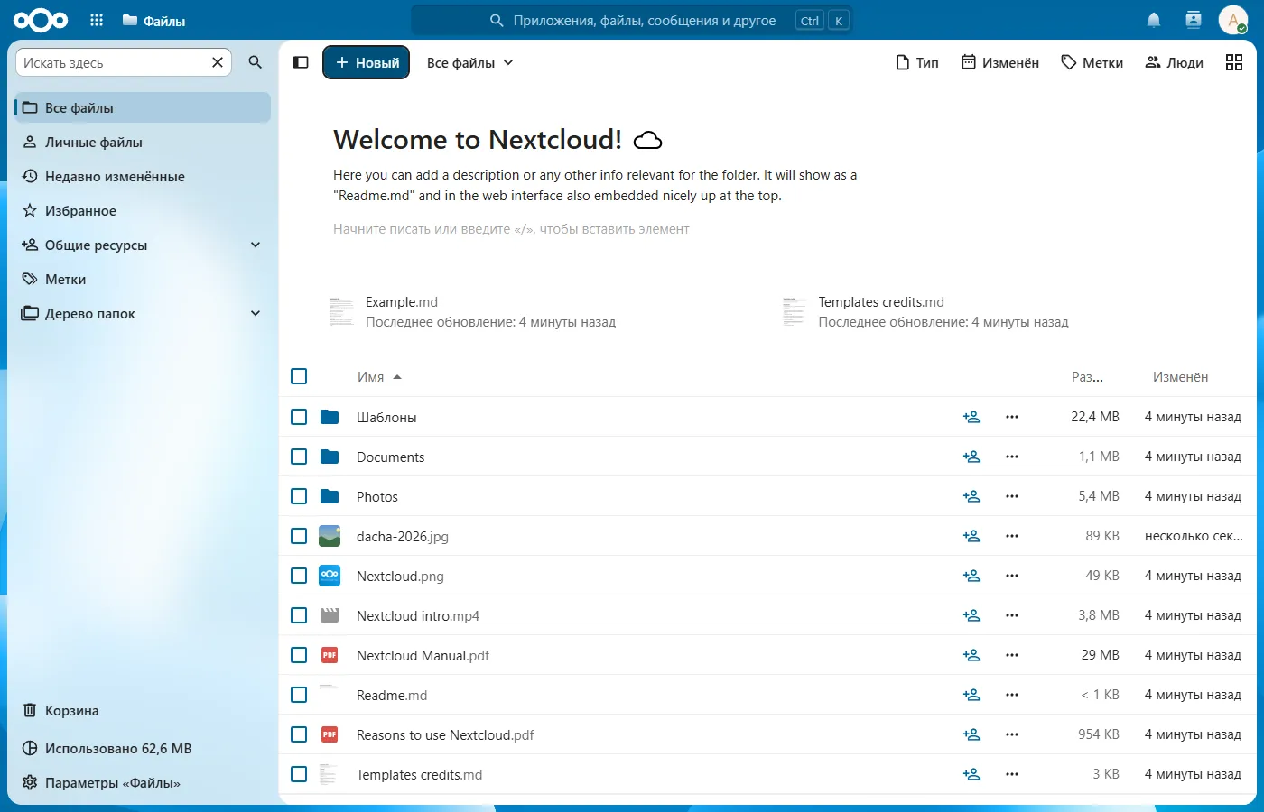Share Nextcloud.png via share icon
The width and height of the screenshot is (1264, 812).
[x=971, y=576]
